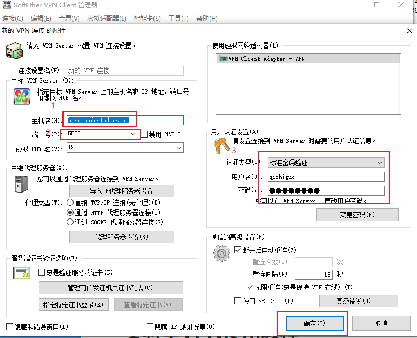Viewport: 417px width, 338px height.
Task: Click 代理服务器设置 button
Action: pos(122,237)
